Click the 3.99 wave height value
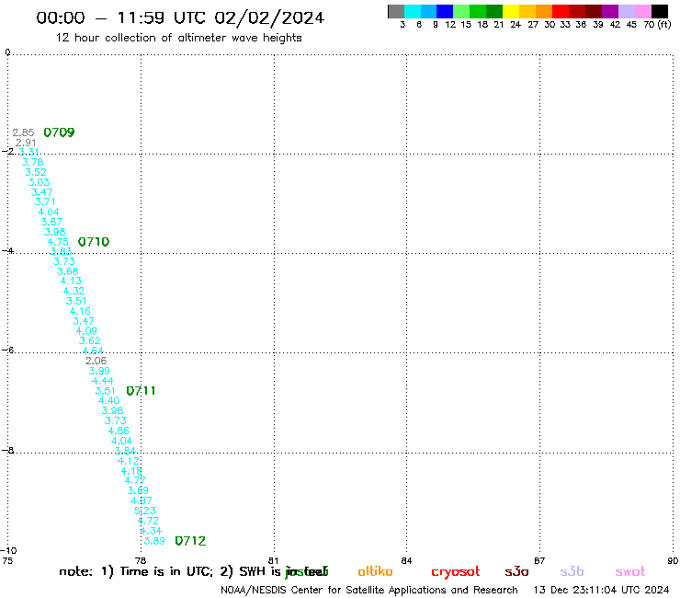 (99, 371)
